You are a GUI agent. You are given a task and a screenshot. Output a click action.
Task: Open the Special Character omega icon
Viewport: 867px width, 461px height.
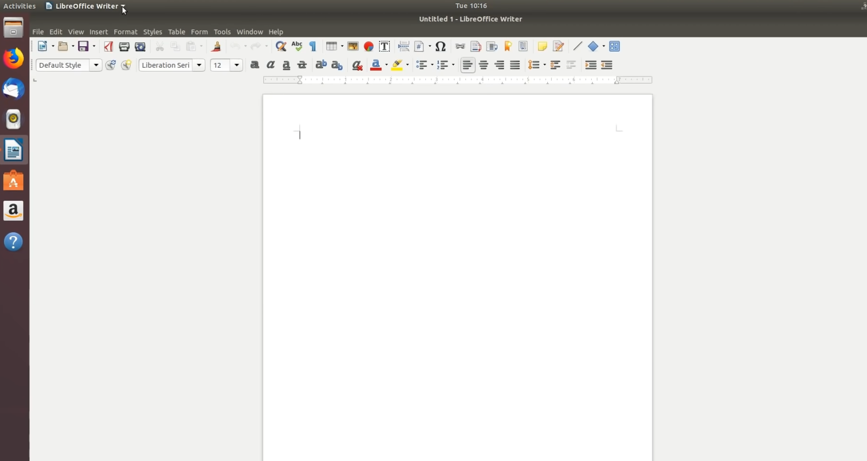pos(441,47)
